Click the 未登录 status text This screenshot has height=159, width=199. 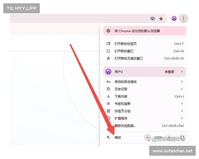(169, 72)
